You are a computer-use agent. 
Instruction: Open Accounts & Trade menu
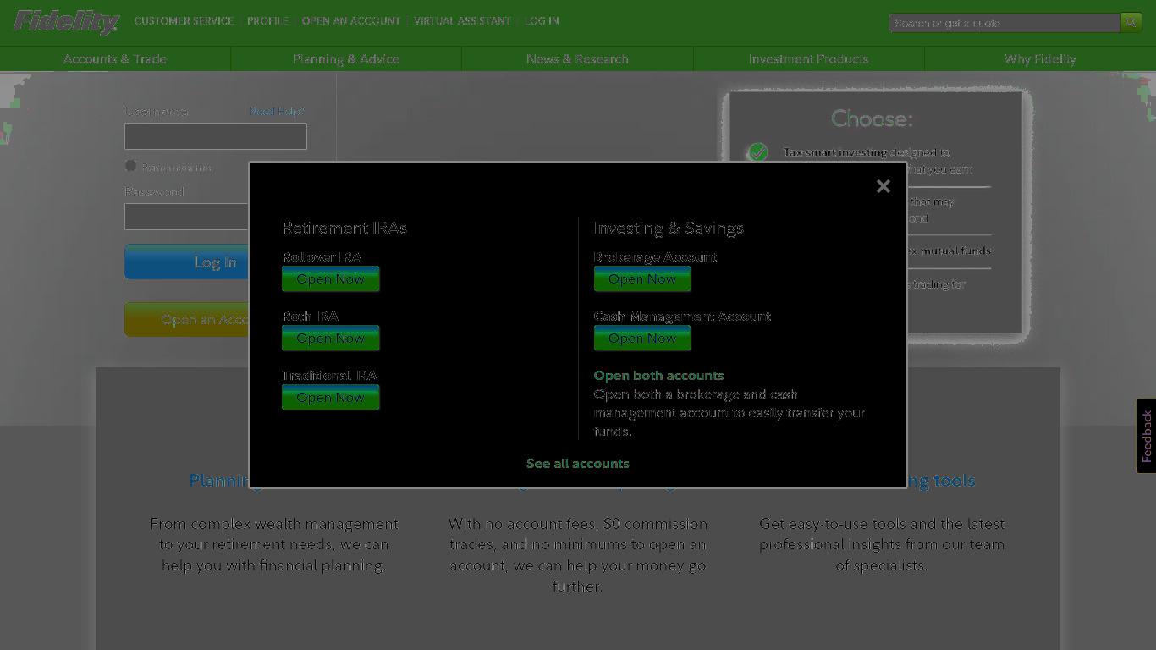tap(115, 59)
